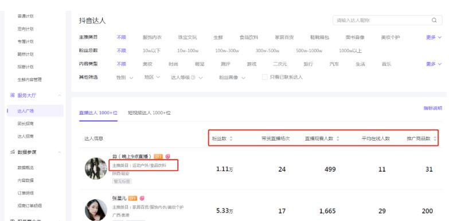Open 数据概览 in sidebar
Image resolution: width=449 pixels, height=221 pixels.
click(25, 168)
